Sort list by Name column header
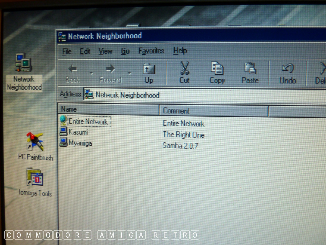This screenshot has width=326, height=245. tap(108, 109)
